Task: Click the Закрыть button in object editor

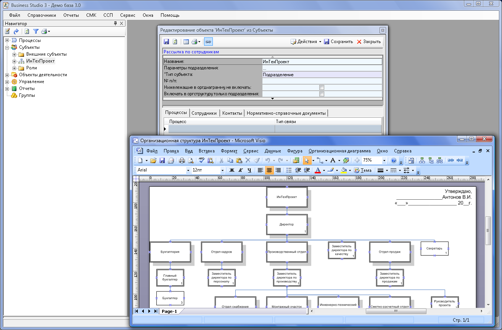Action: click(x=369, y=42)
